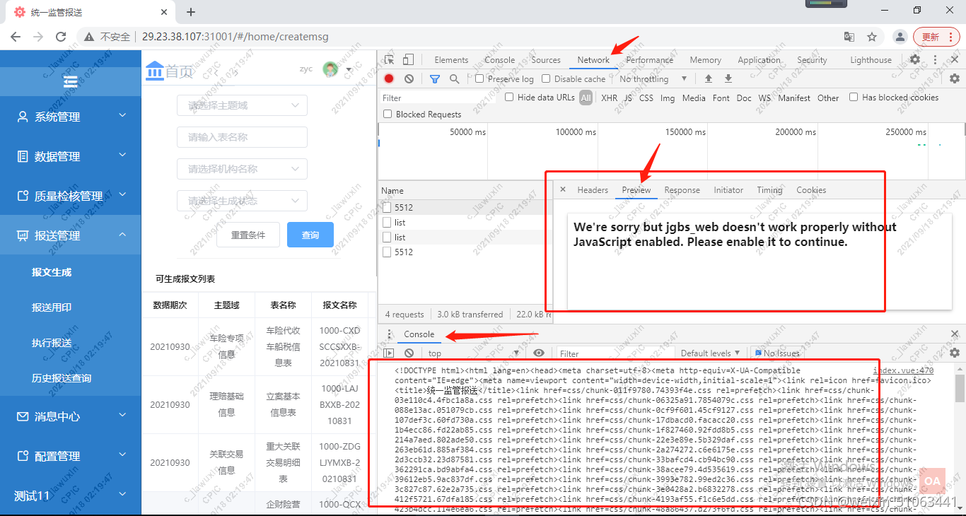Check Blocked Requests
This screenshot has width=966, height=516.
point(388,114)
